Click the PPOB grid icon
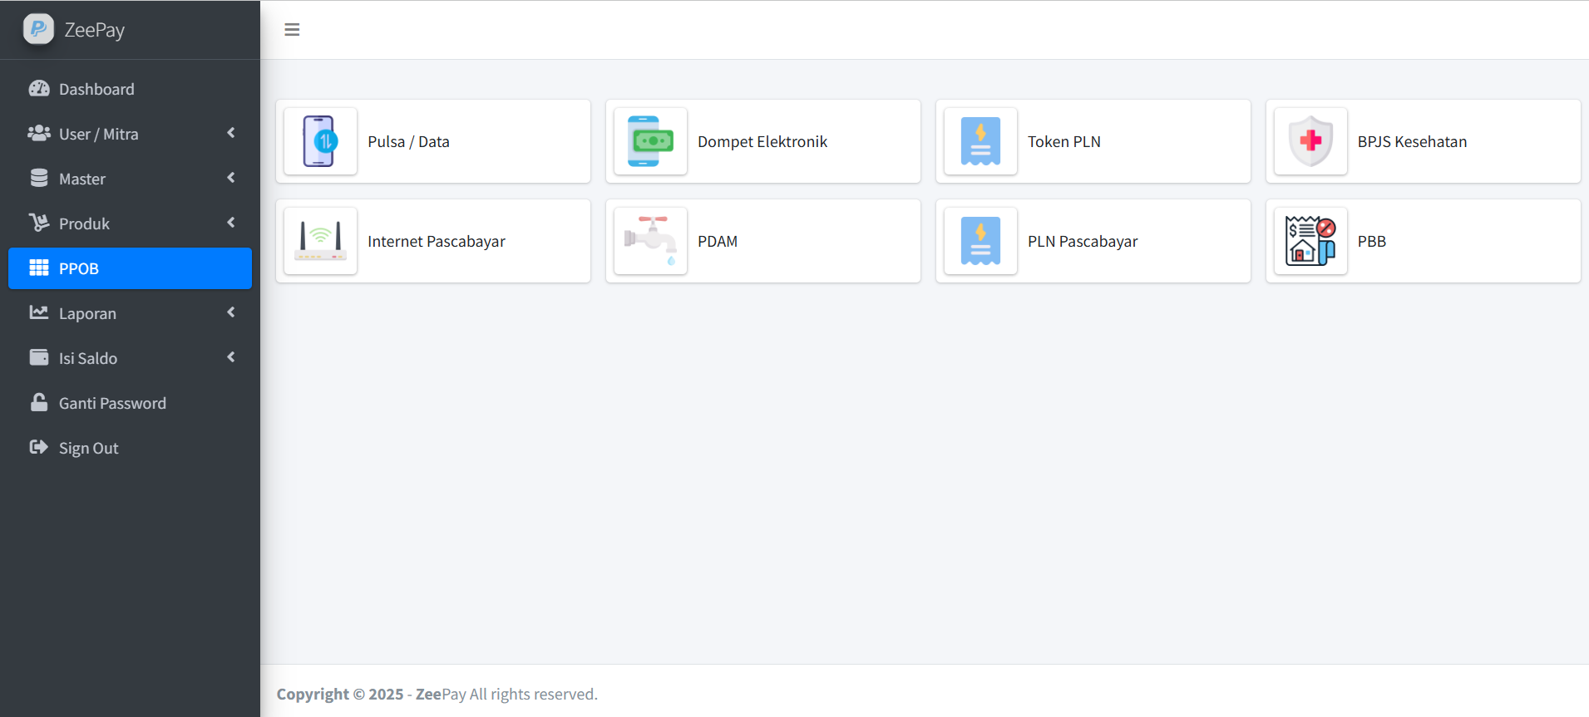This screenshot has height=717, width=1589. click(x=39, y=268)
